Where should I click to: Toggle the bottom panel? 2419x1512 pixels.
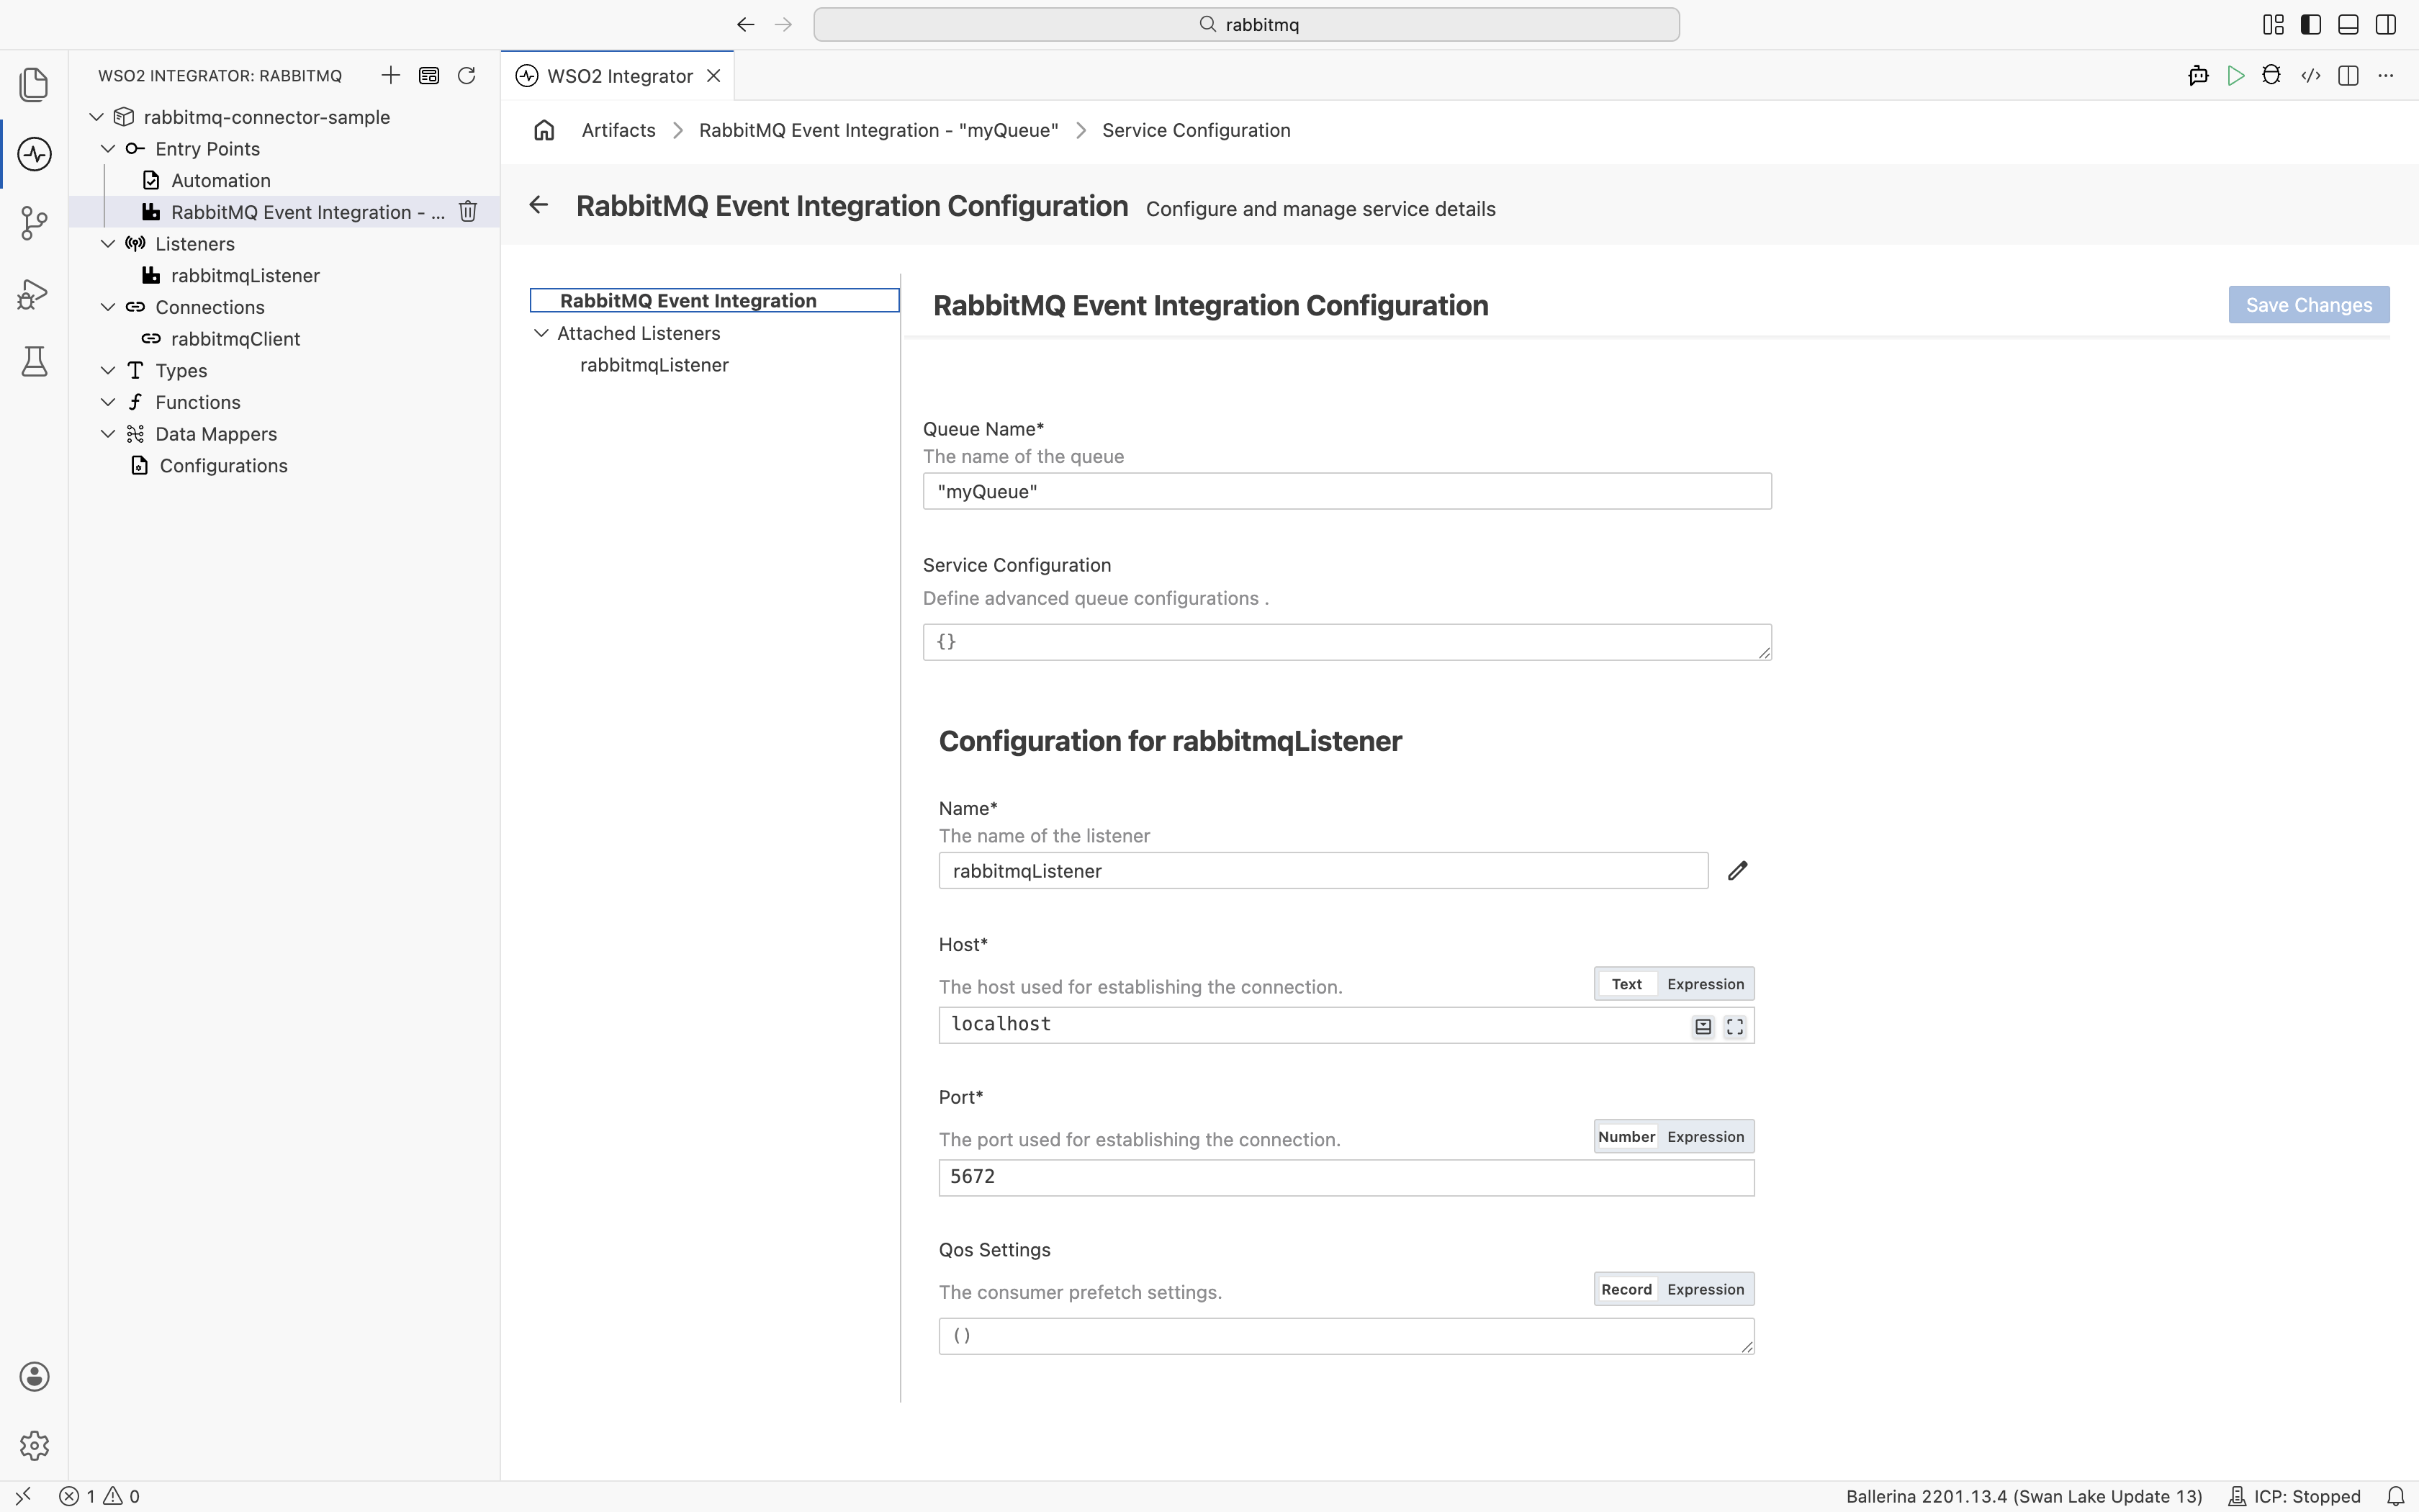2348,24
